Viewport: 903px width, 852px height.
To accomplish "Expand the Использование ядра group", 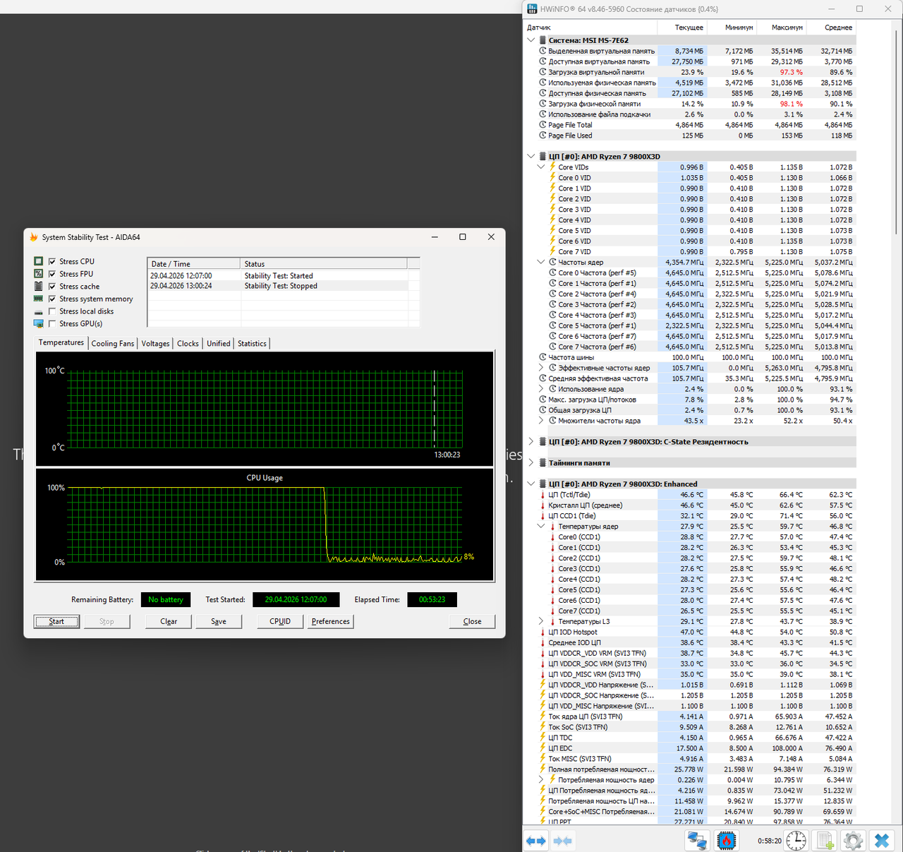I will click(541, 389).
